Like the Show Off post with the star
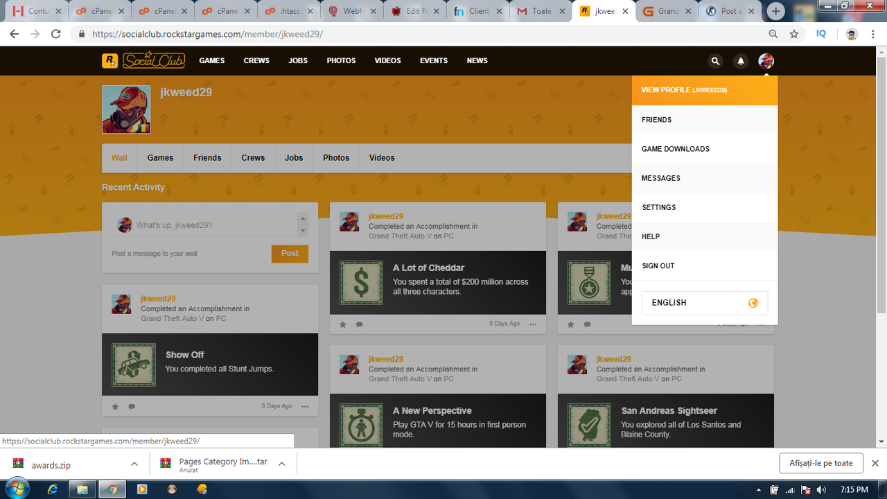The image size is (887, 499). [x=115, y=407]
